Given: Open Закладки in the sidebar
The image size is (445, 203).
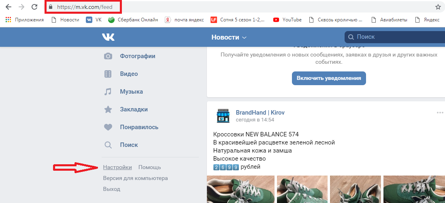Looking at the screenshot, I should pos(134,109).
